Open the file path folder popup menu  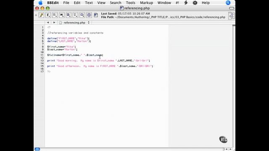(x=82, y=15)
